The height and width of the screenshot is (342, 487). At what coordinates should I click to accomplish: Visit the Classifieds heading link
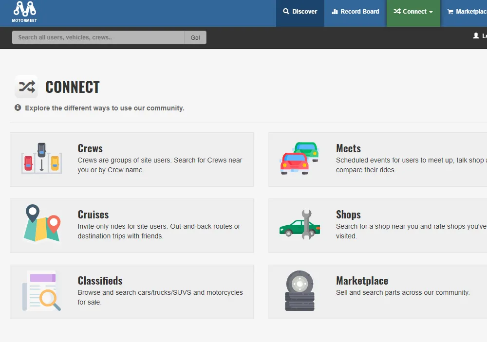coord(100,281)
